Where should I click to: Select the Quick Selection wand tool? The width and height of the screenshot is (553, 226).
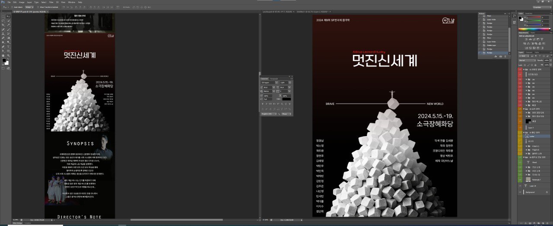point(9,21)
